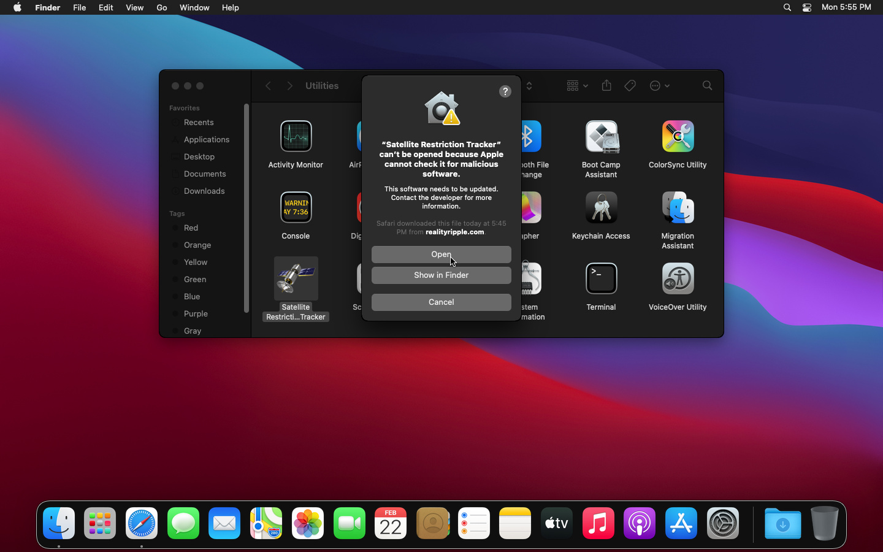883x552 pixels.
Task: Open VoiceOver Utility icon
Action: click(x=678, y=279)
